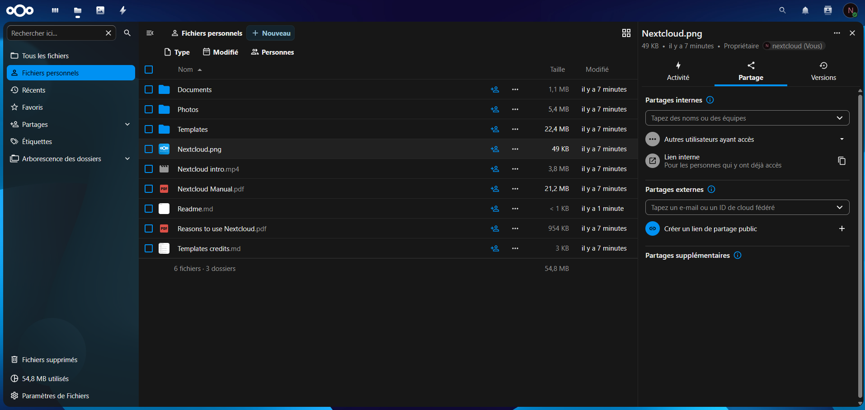
Task: Open the Activité tab
Action: coord(678,71)
